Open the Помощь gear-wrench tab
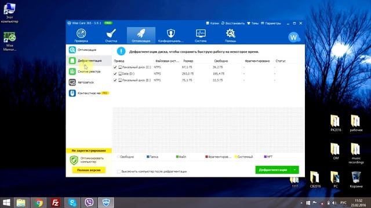The height and width of the screenshot is (208, 371). 231,35
